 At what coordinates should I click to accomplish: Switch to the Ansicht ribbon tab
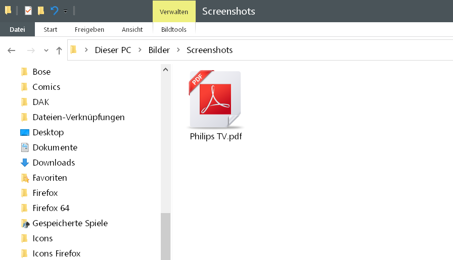tap(132, 30)
